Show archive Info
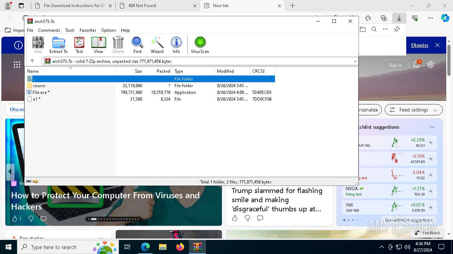The width and height of the screenshot is (453, 254). pos(176,45)
